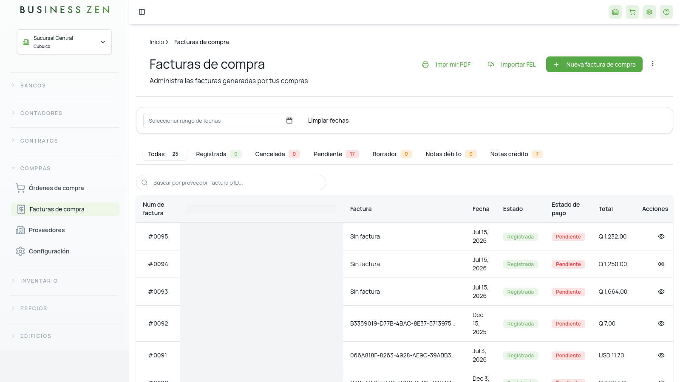The image size is (680, 382).
Task: Open the shopping cart icon in header
Action: tap(632, 12)
